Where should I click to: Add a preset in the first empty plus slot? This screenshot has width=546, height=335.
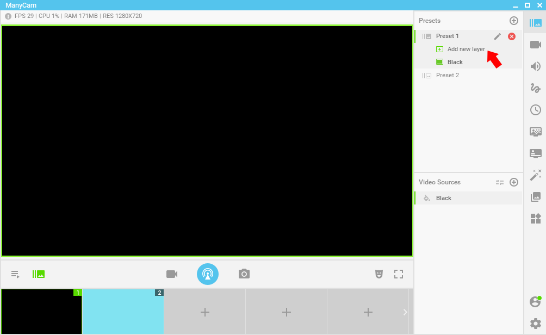[x=204, y=312]
